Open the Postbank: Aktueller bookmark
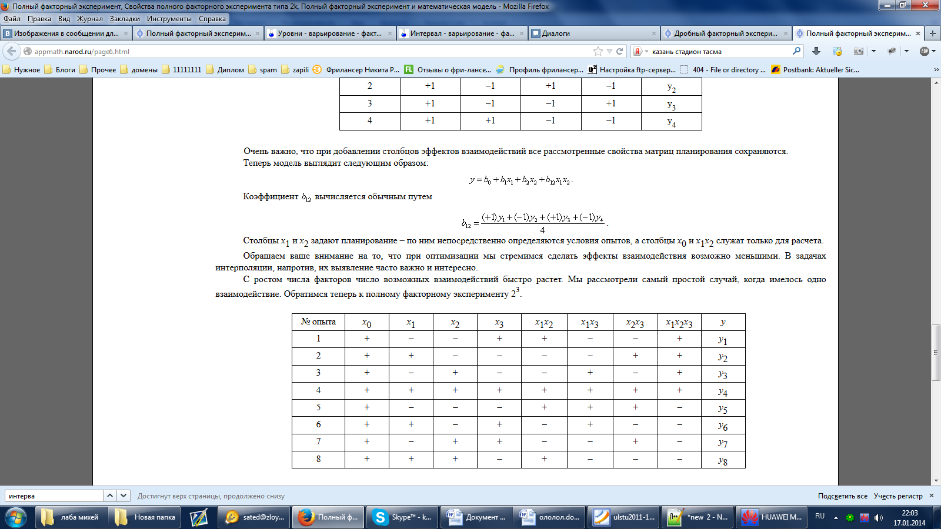 point(816,69)
